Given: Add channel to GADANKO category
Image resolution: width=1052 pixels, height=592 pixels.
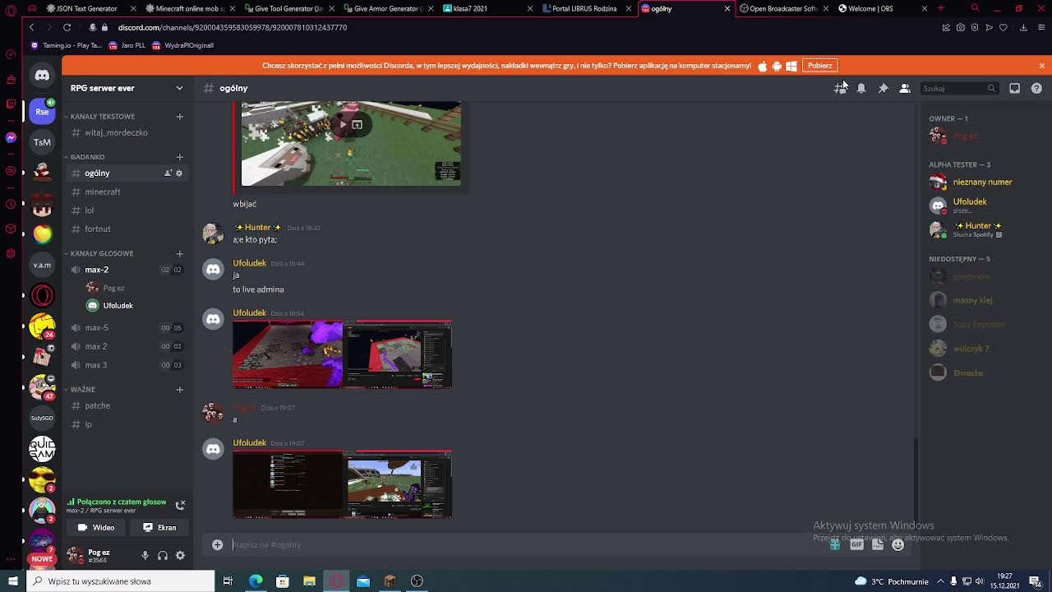Looking at the screenshot, I should click(179, 157).
